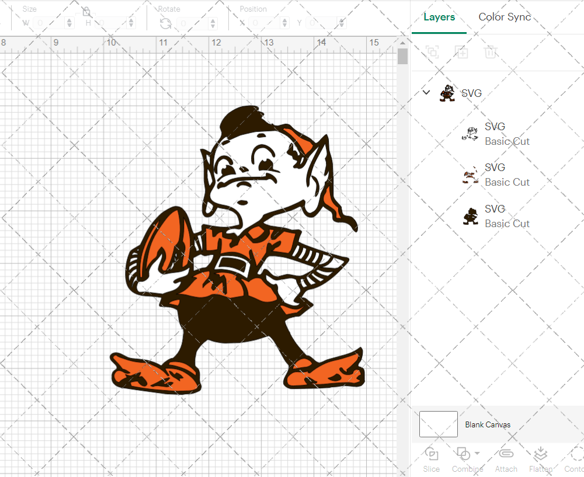The image size is (584, 477).
Task: Click the Rotate icon in the toolbar
Action: (x=166, y=23)
